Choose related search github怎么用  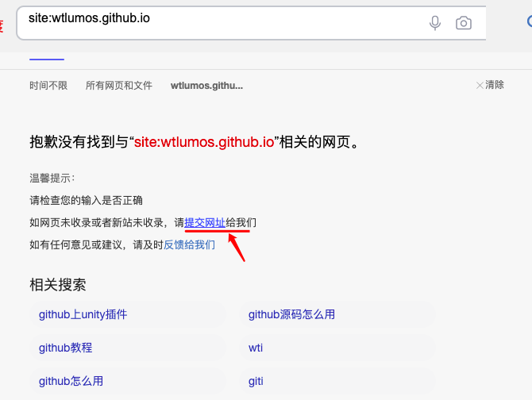tap(71, 381)
